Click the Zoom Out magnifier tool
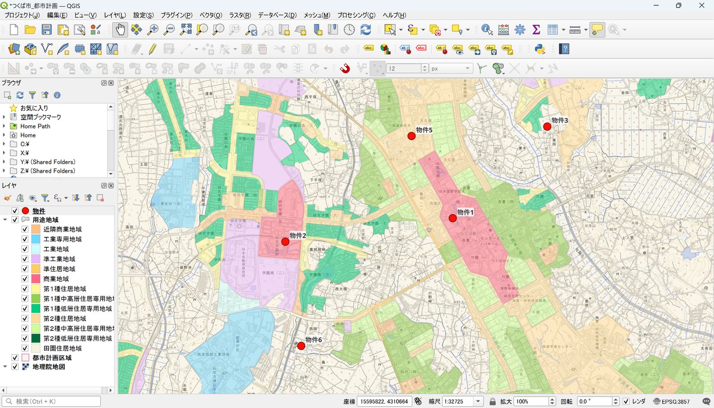This screenshot has height=408, width=714. [x=169, y=29]
